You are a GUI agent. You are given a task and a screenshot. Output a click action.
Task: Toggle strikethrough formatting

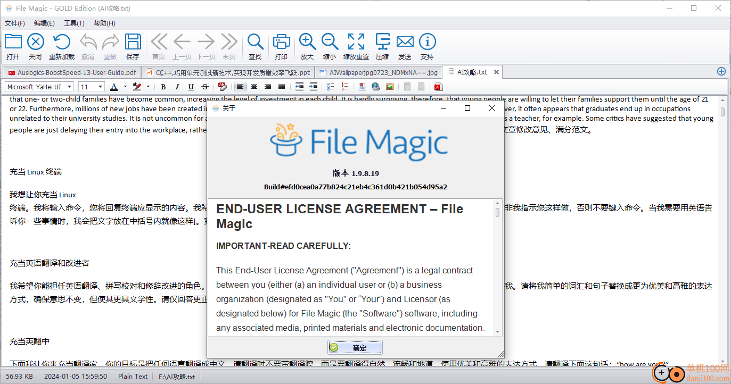[205, 87]
